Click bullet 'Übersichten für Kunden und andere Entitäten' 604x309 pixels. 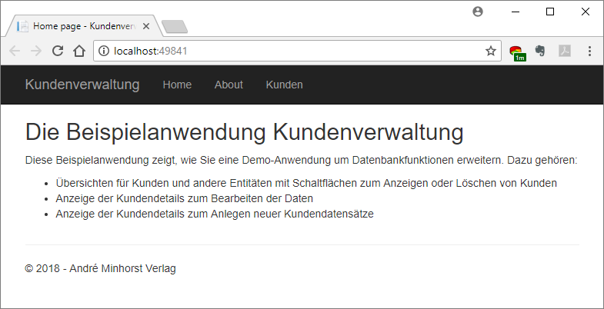click(306, 183)
